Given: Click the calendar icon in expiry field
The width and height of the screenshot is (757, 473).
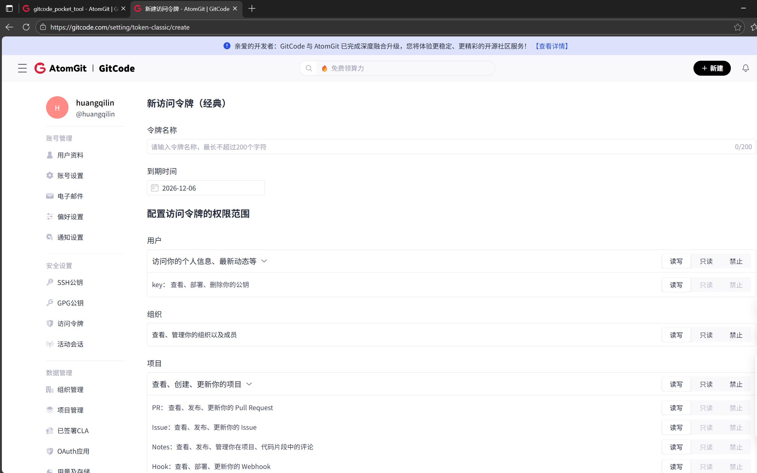Looking at the screenshot, I should pos(154,188).
